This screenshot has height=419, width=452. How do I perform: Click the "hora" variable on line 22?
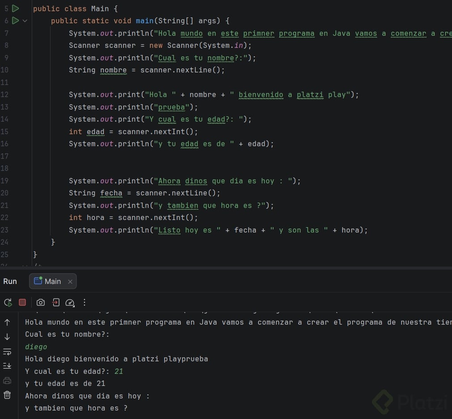click(95, 217)
